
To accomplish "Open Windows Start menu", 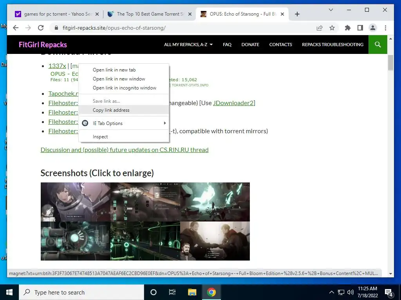I will click(9, 292).
